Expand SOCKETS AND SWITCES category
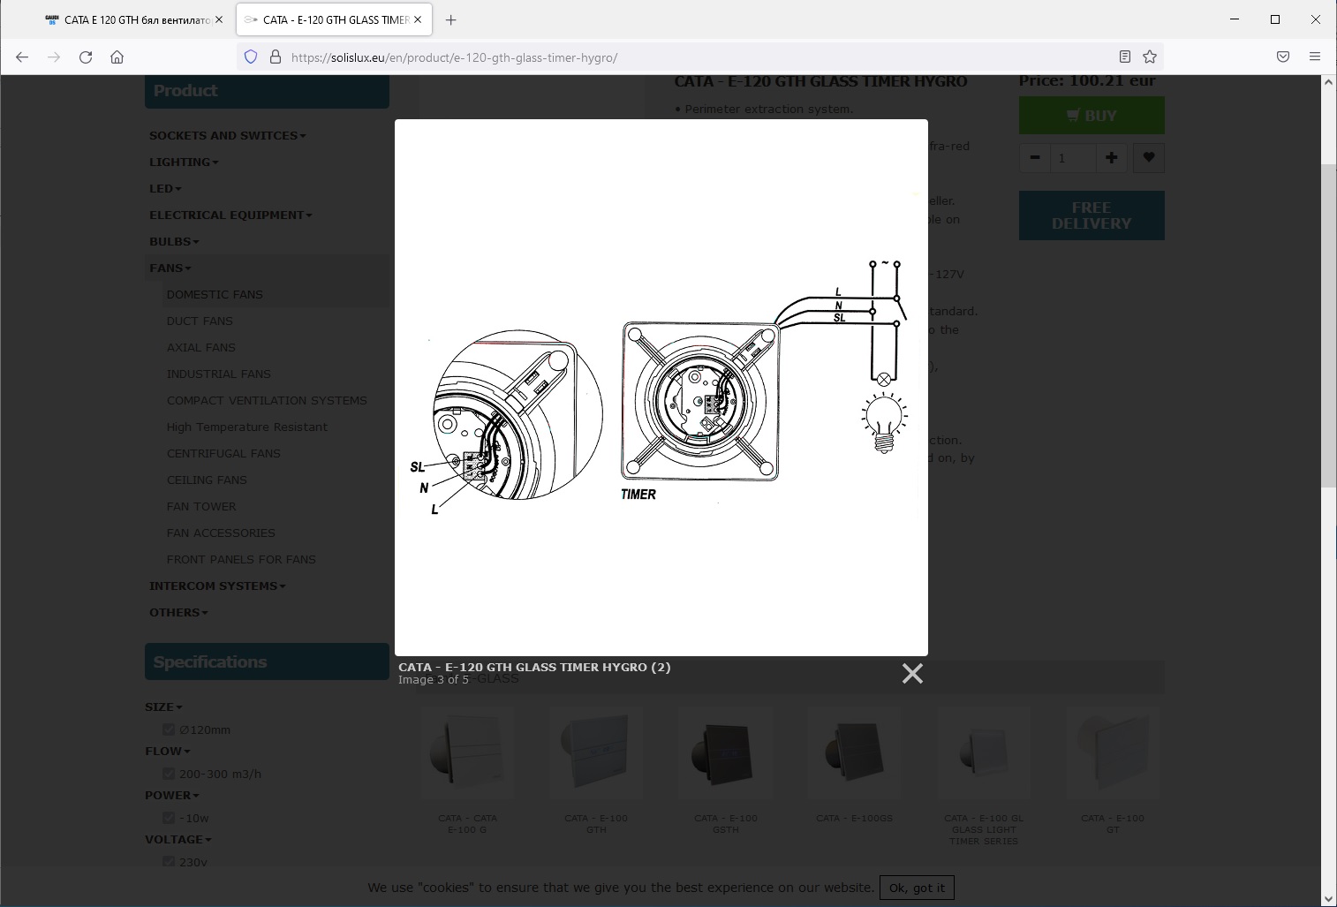 click(x=227, y=136)
